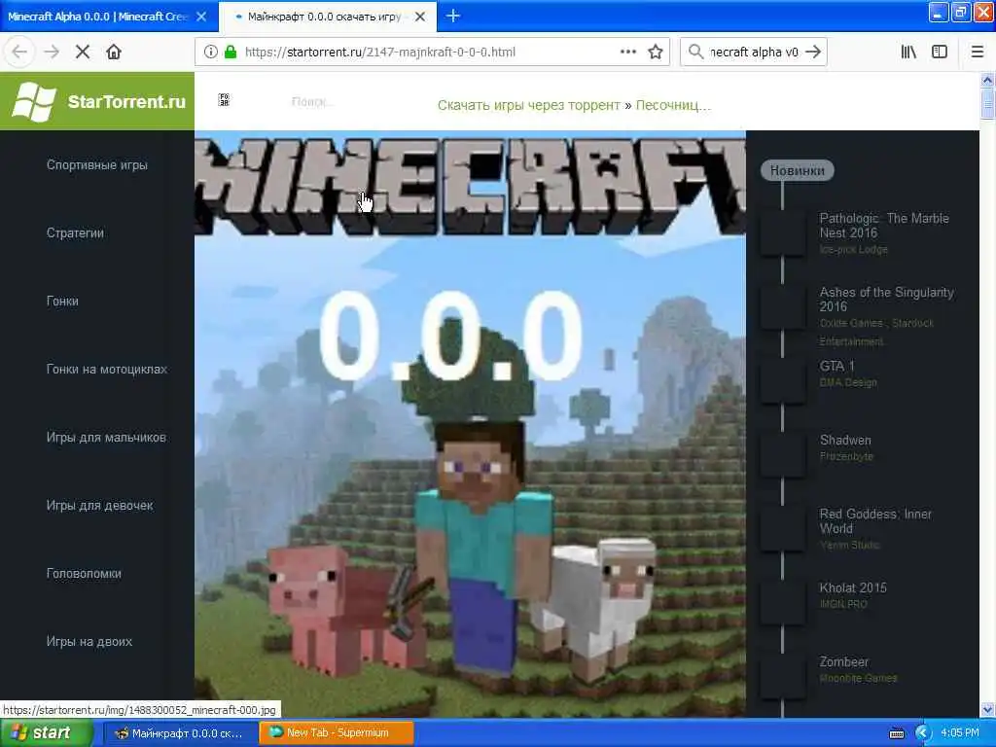Click the page scrollbar down arrow
Screen dimensions: 996x747
pyautogui.click(x=987, y=709)
